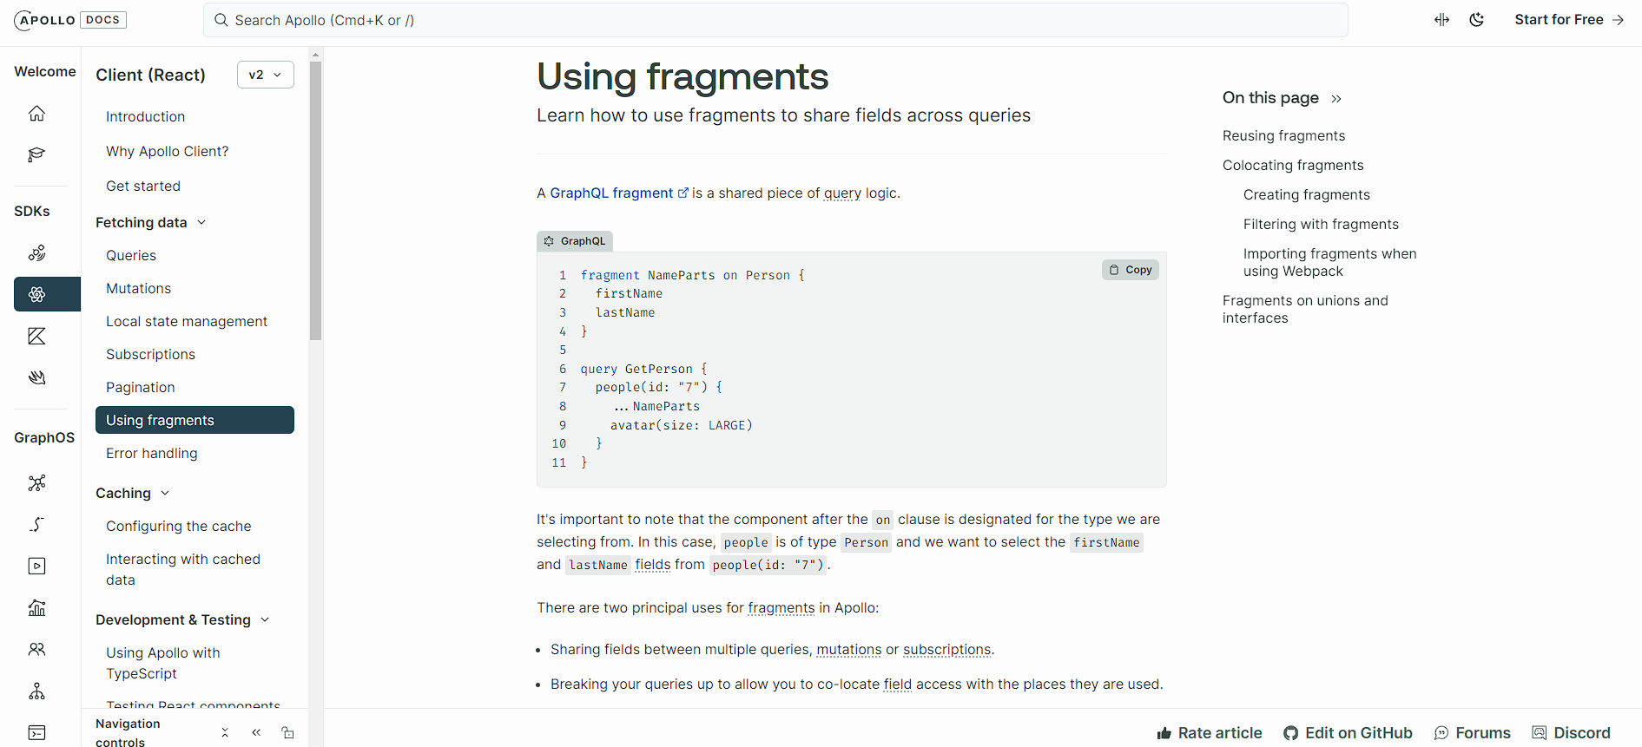
Task: Click the GraphOS terminal window icon
Action: [x=36, y=733]
